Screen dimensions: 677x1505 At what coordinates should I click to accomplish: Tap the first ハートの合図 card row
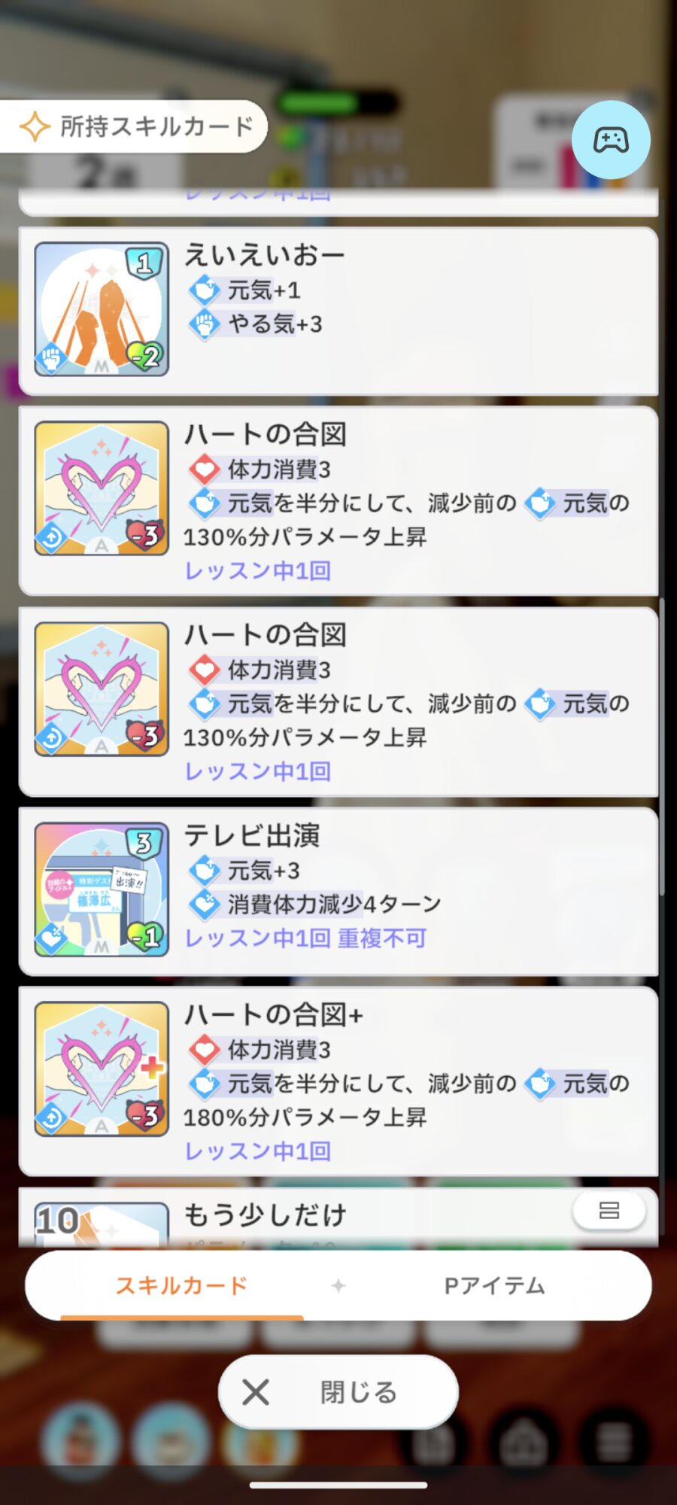pos(338,501)
